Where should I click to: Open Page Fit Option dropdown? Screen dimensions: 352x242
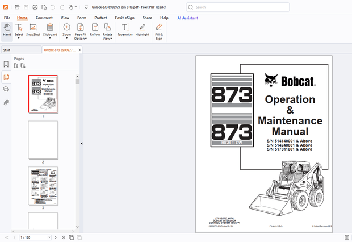(x=81, y=32)
